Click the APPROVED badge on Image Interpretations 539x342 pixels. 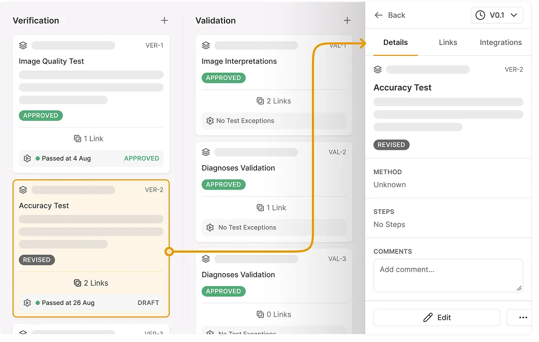tap(223, 78)
